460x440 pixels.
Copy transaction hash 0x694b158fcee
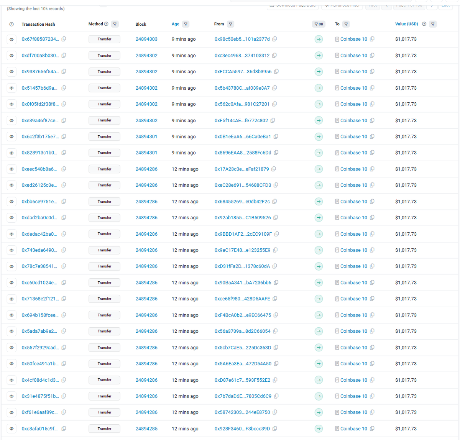[x=64, y=315]
